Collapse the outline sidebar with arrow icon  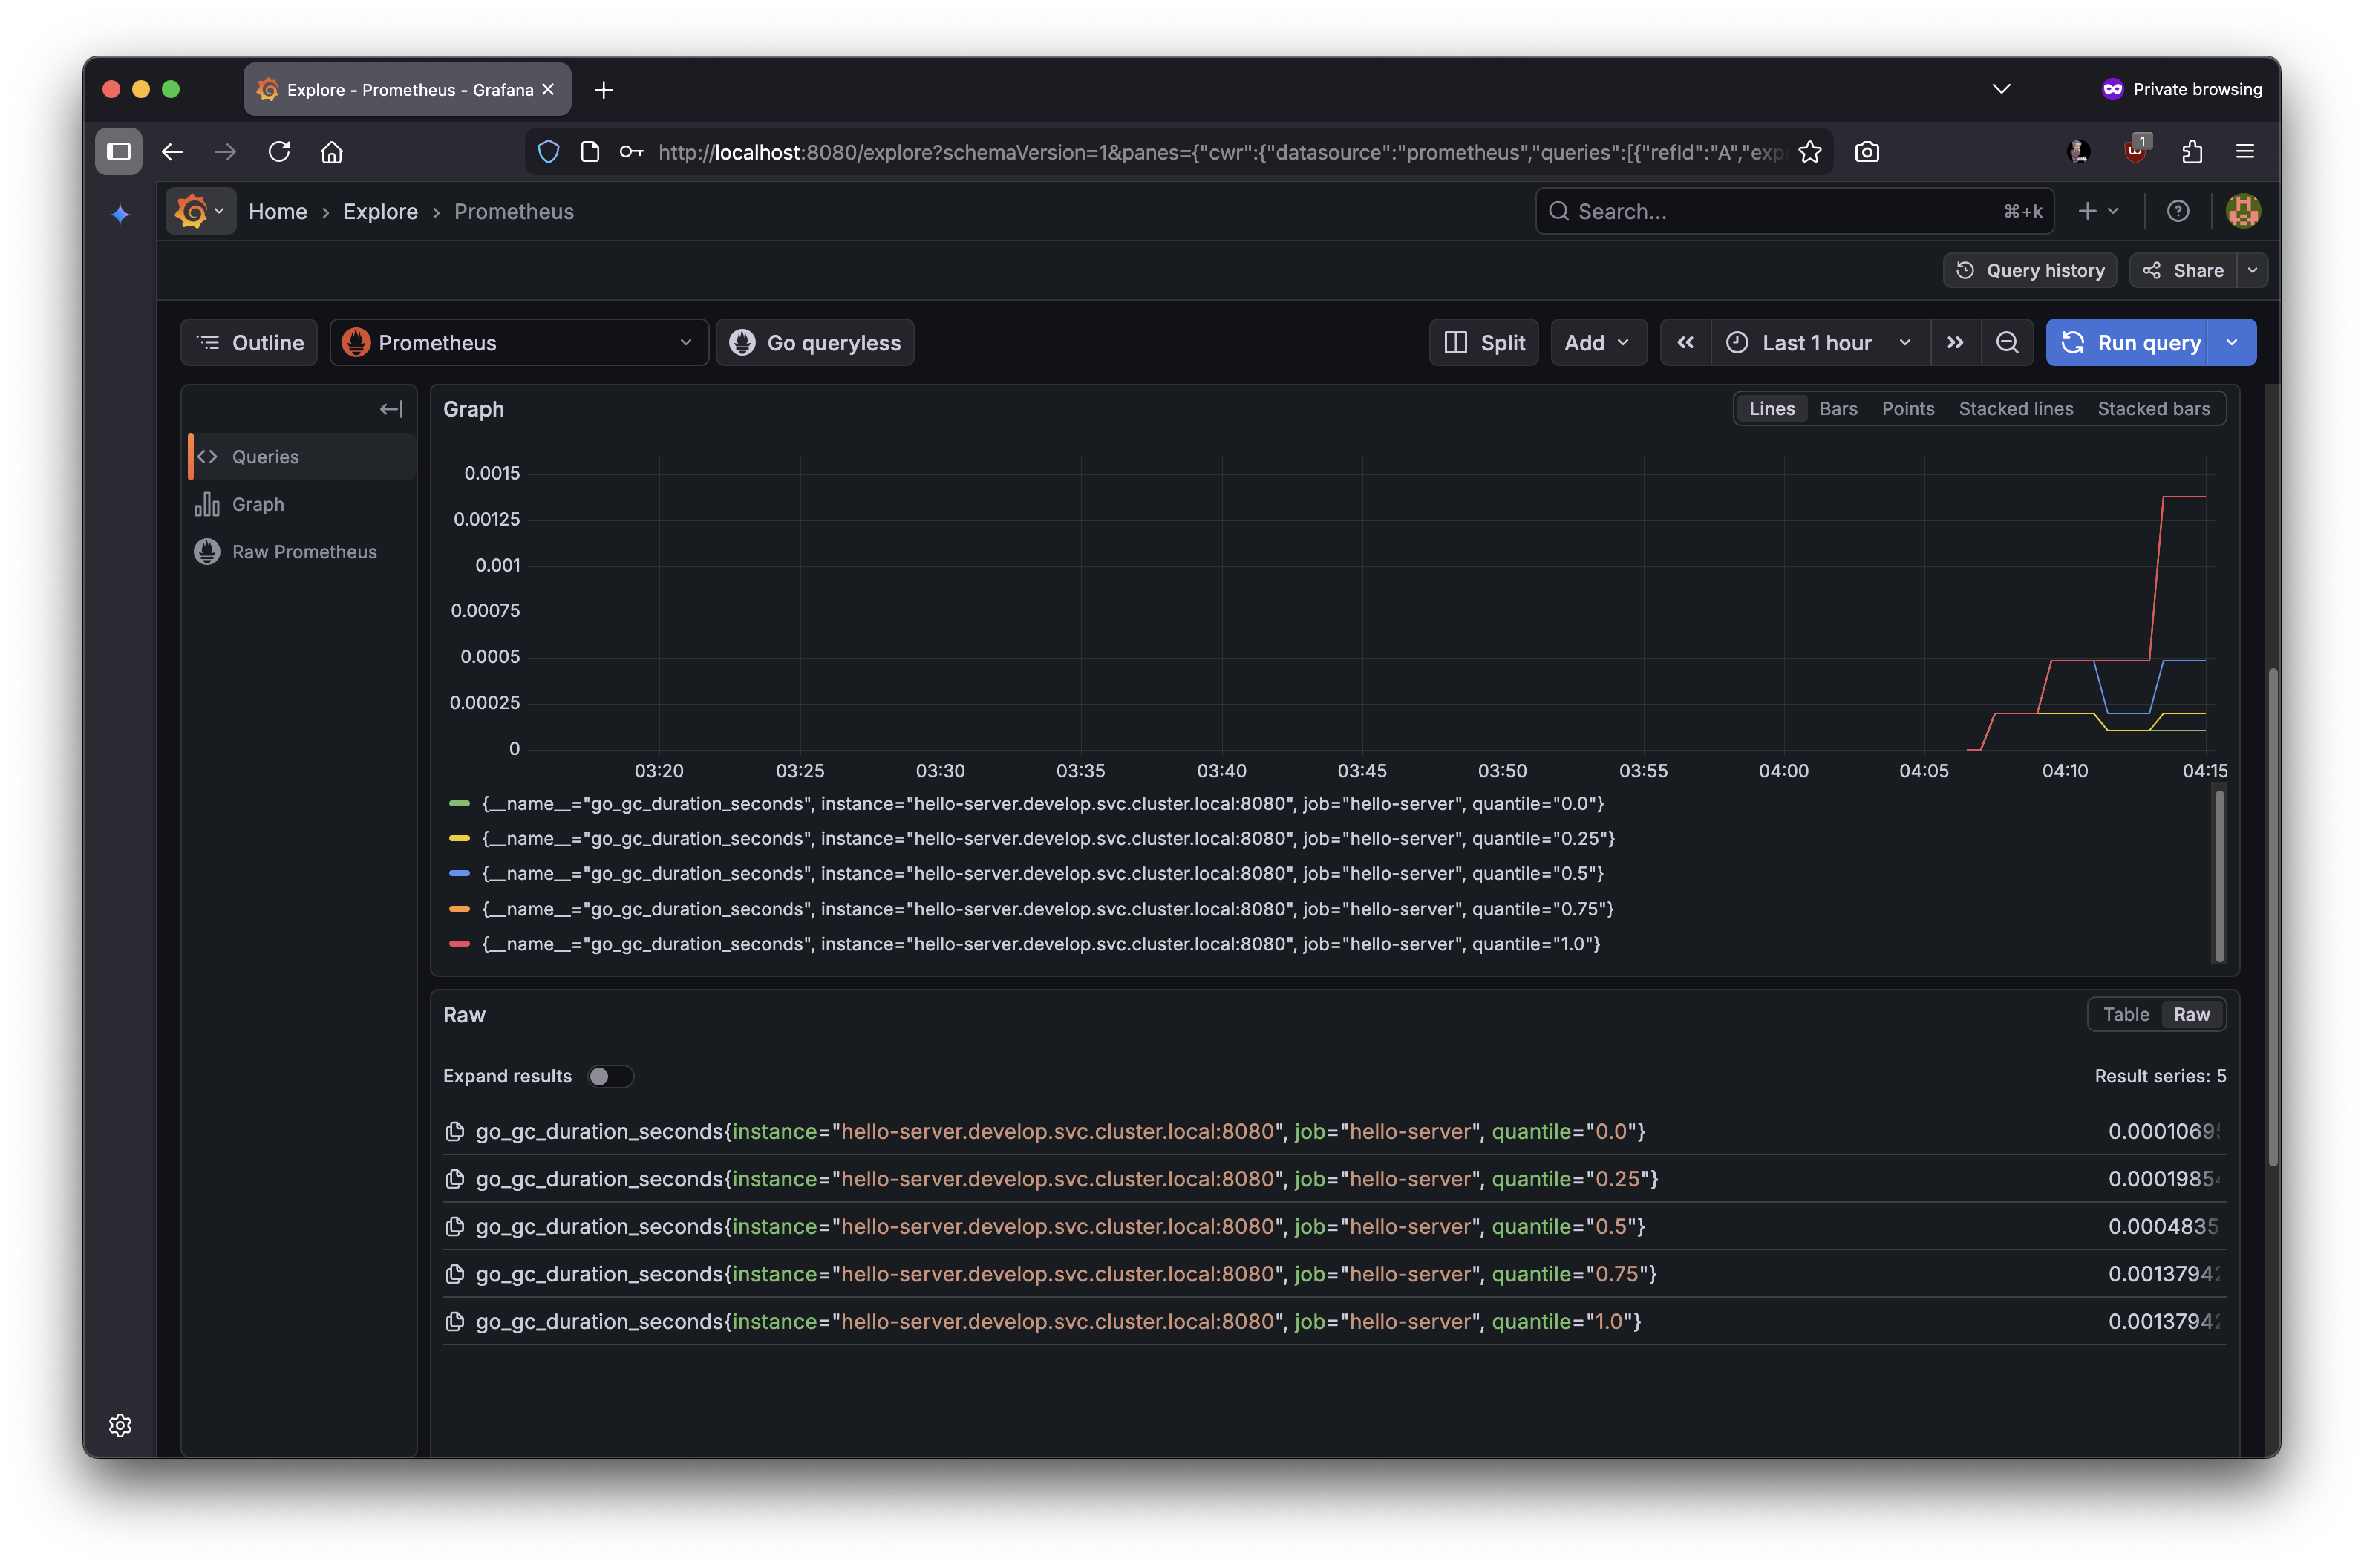pos(391,409)
